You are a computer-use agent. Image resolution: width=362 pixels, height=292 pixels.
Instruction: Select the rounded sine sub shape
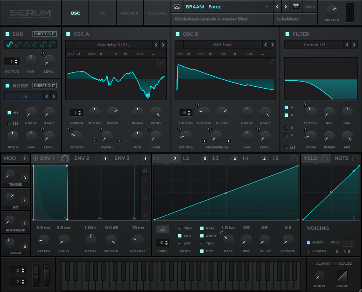tap(18, 44)
